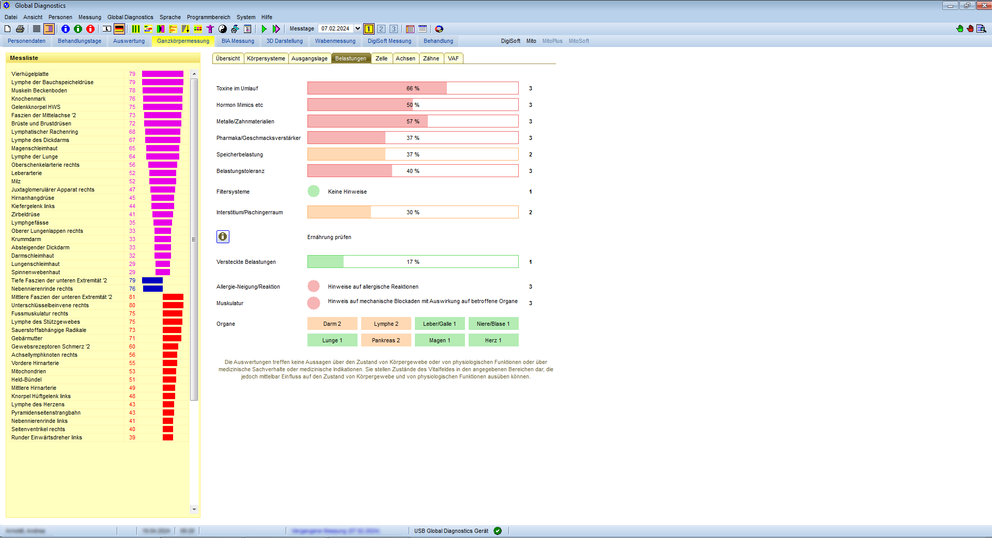The image size is (992, 538).
Task: Open the Hilfe menu
Action: tap(267, 17)
